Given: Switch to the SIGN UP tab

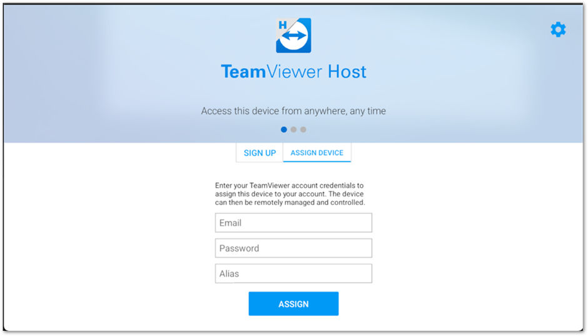Looking at the screenshot, I should tap(260, 153).
